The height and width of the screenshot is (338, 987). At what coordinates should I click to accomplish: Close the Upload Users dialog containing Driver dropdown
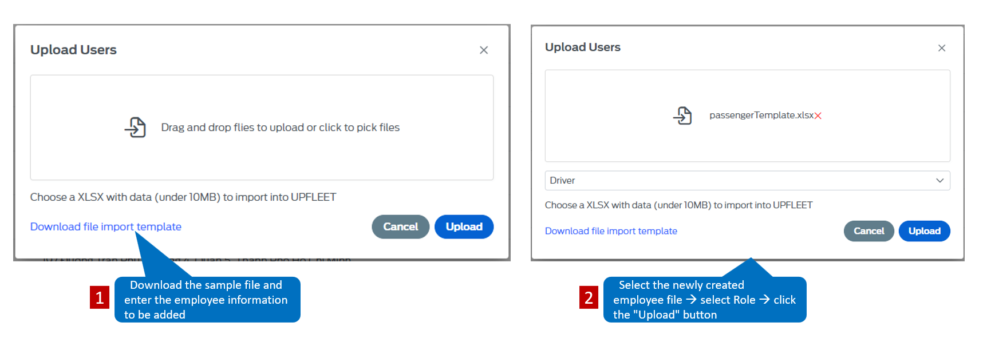click(x=942, y=48)
